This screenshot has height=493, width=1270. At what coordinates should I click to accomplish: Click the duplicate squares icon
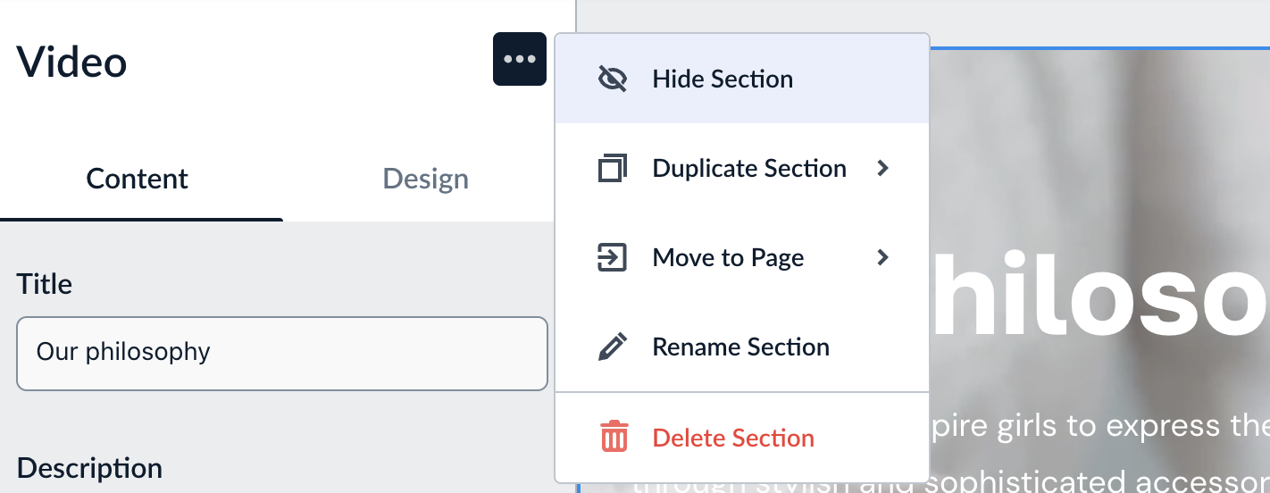[x=612, y=168]
